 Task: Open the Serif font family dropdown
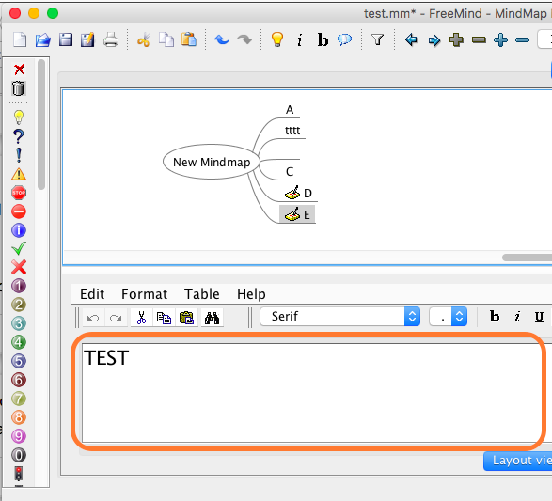(x=340, y=316)
